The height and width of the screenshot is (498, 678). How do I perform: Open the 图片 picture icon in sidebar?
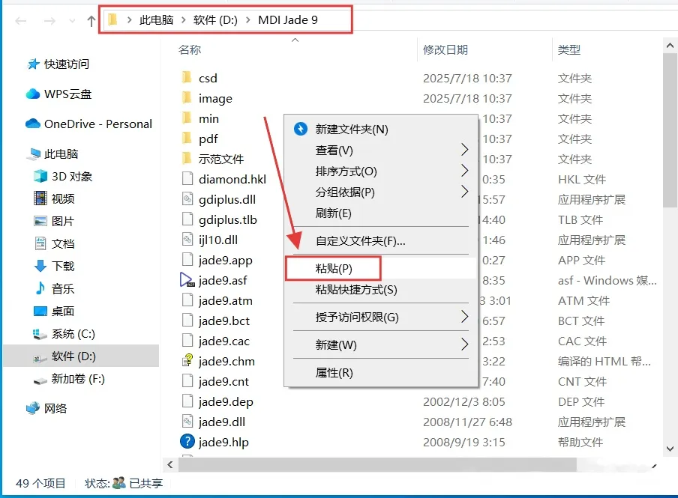click(x=40, y=221)
